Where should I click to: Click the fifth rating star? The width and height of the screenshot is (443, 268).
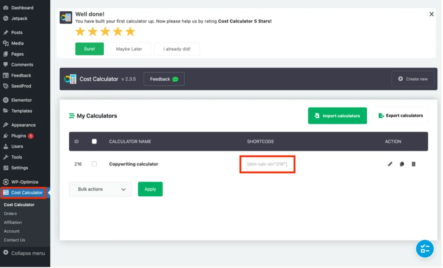tap(130, 32)
